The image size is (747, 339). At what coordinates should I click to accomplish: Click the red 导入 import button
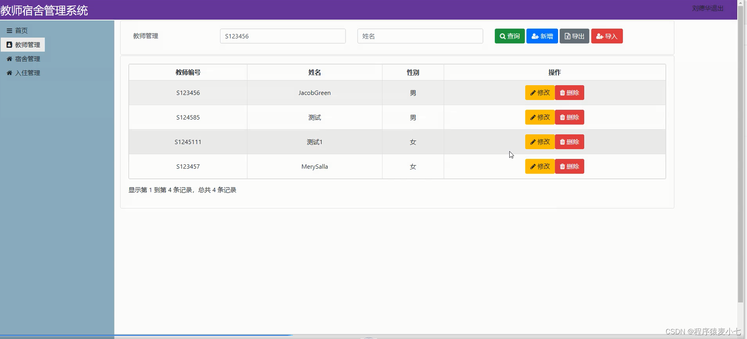tap(607, 36)
